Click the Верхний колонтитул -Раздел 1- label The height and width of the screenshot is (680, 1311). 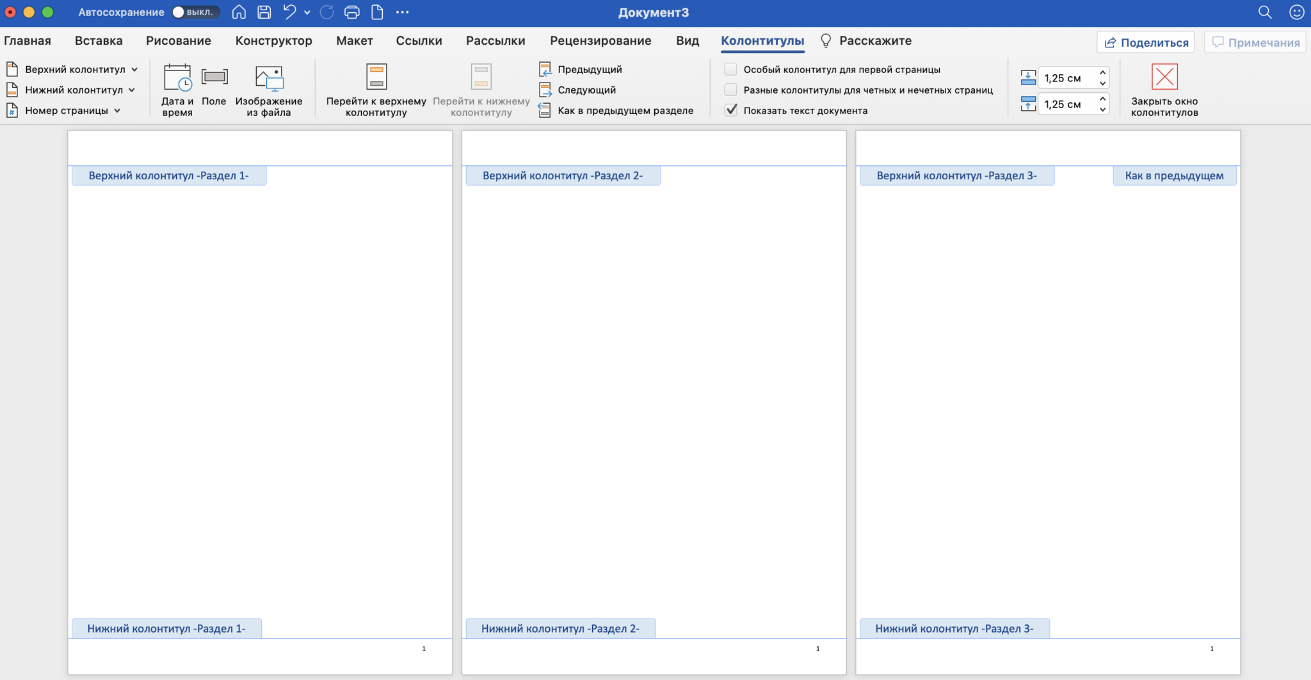tap(169, 175)
